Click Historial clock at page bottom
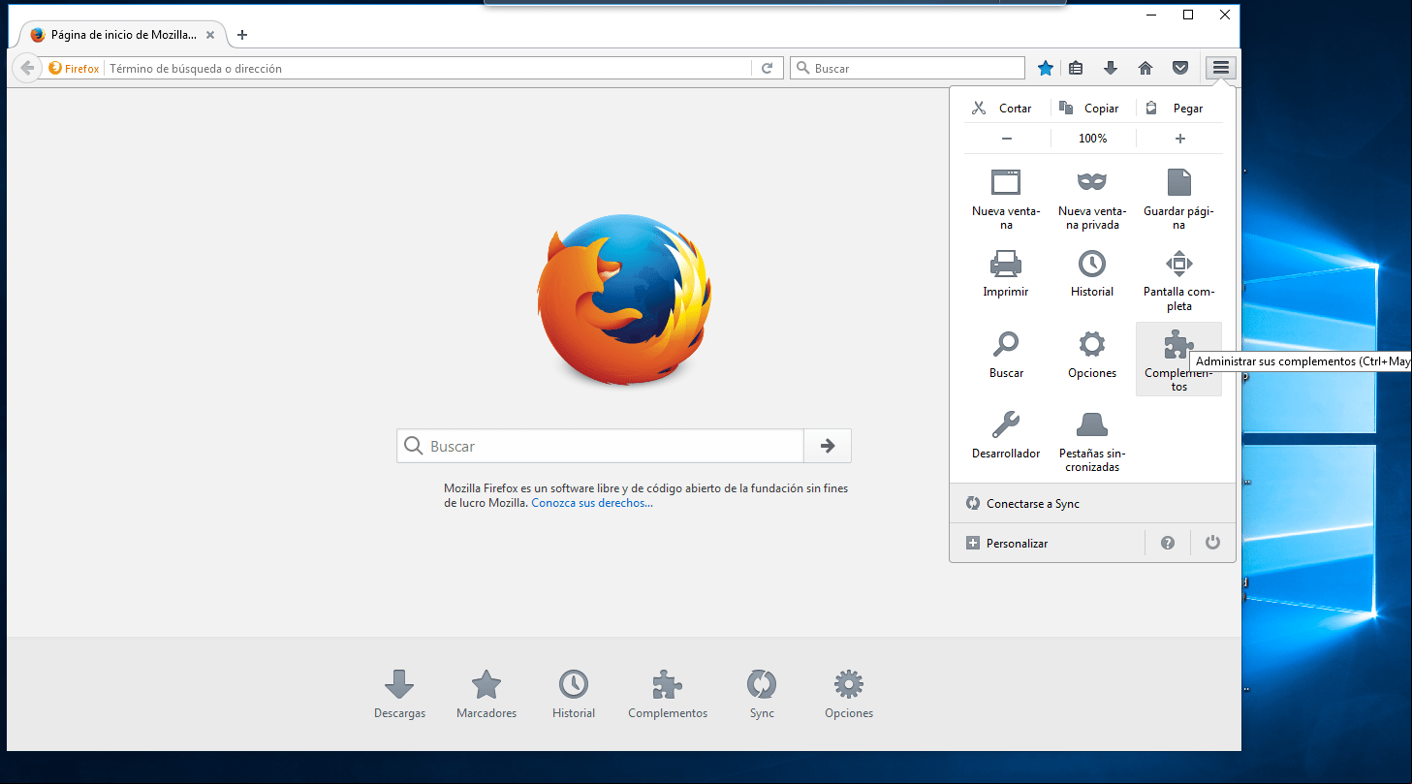Viewport: 1412px width, 784px height. click(x=574, y=694)
